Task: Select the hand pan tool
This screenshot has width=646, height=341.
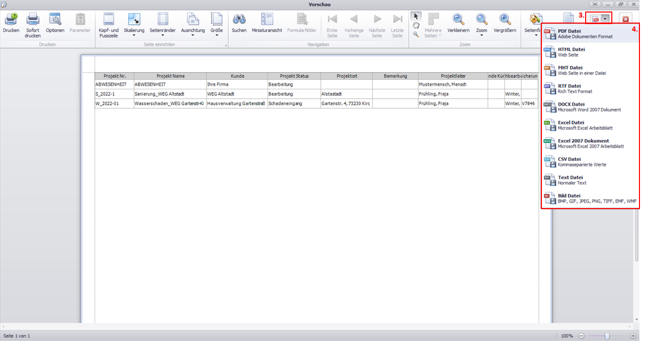Action: [x=416, y=25]
